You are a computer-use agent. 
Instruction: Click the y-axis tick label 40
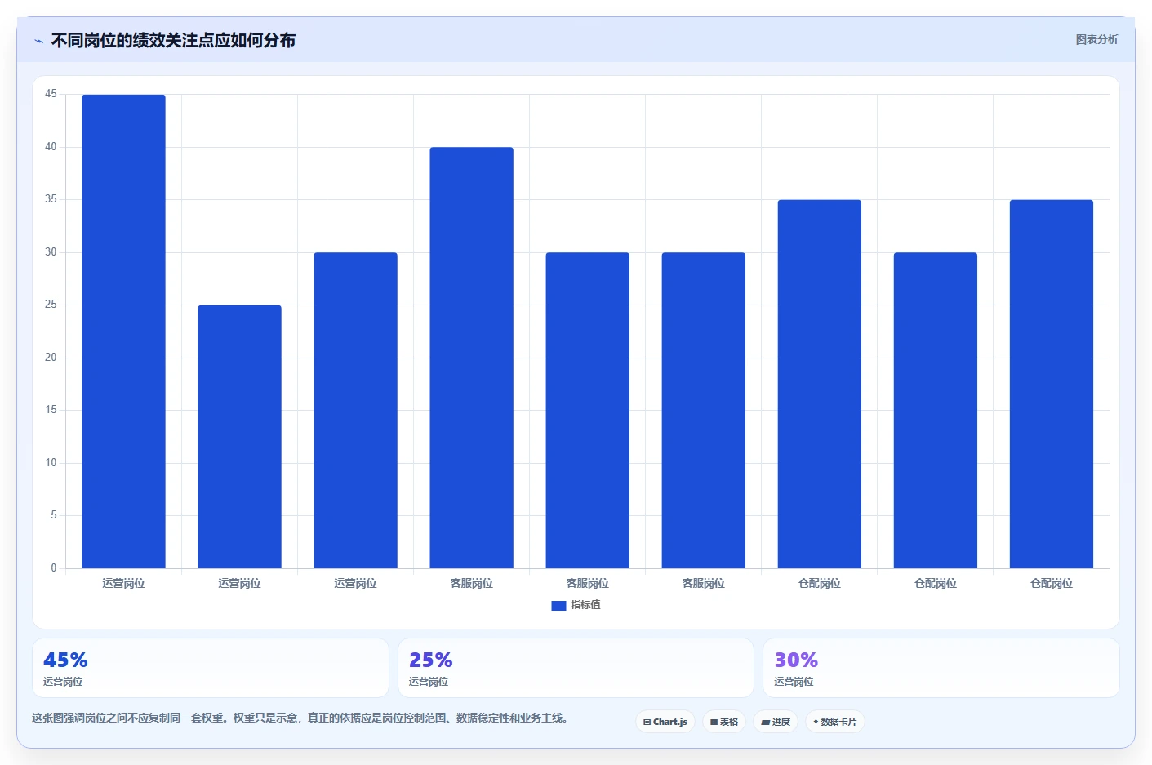(51, 147)
